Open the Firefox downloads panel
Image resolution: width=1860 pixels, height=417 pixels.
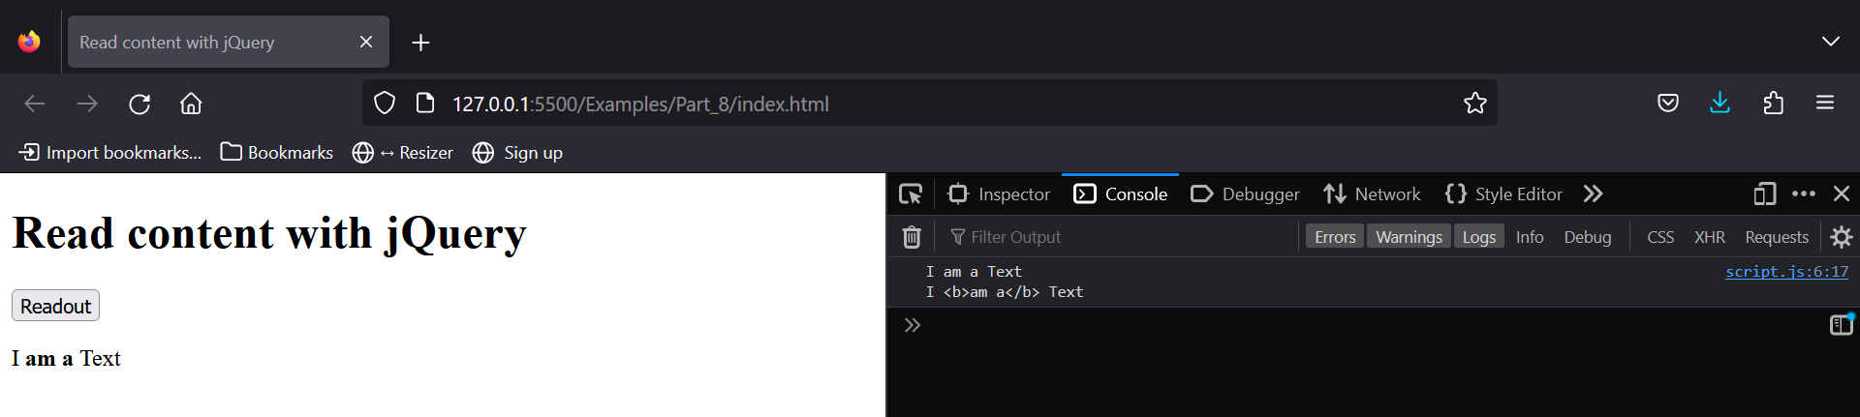(x=1720, y=104)
